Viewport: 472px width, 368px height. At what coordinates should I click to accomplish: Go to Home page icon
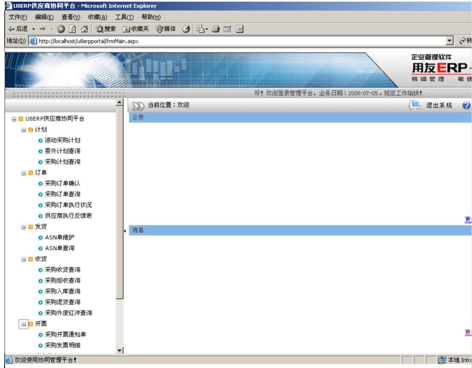(84, 29)
